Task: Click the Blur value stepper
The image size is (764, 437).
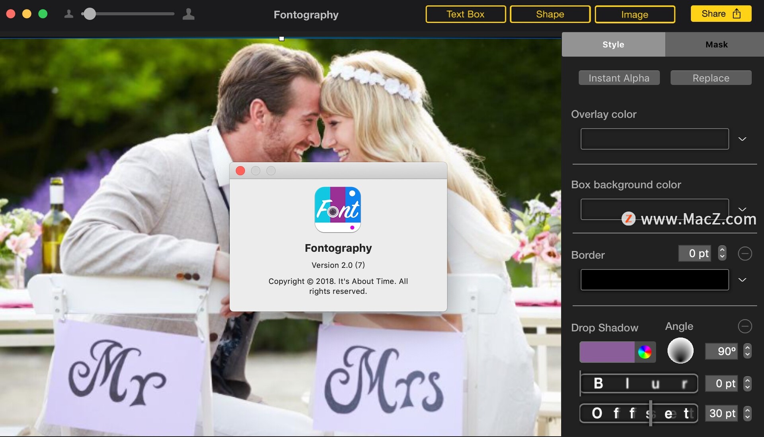Action: [x=747, y=383]
